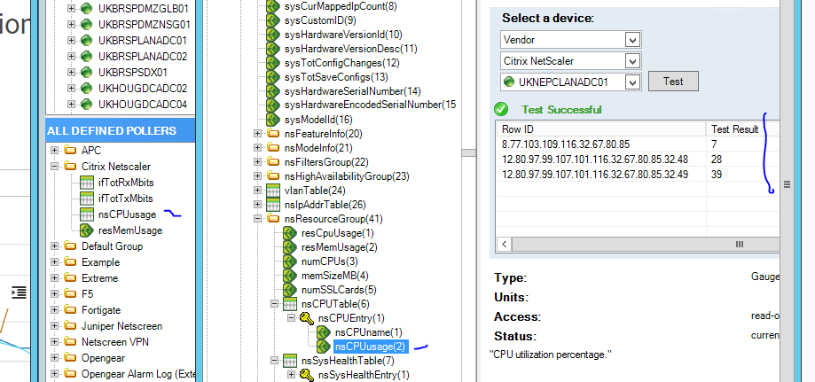
Task: Click the results scrollbar left arrow
Action: tap(504, 245)
